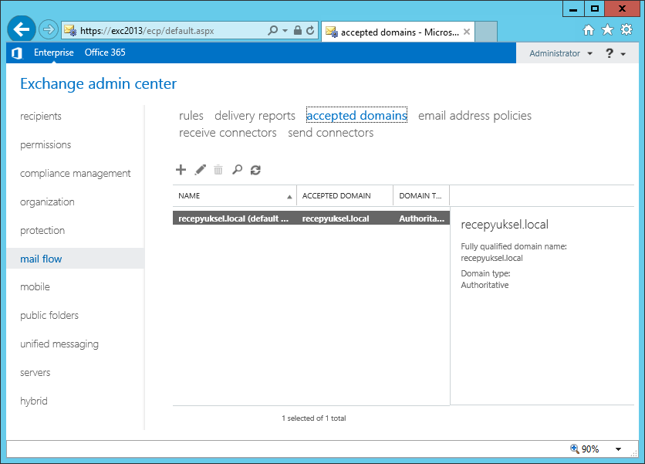Open zoom level dropdown arrow
The image size is (645, 464).
tap(618, 449)
